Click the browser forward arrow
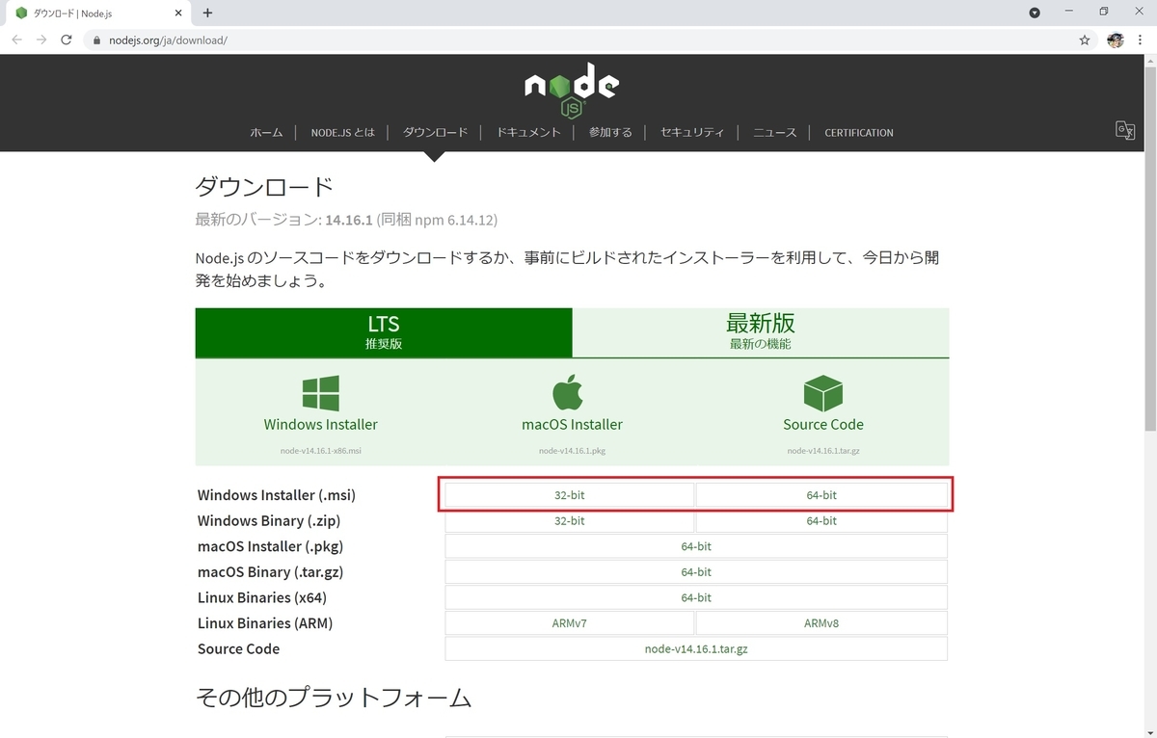Image resolution: width=1157 pixels, height=738 pixels. 40,40
